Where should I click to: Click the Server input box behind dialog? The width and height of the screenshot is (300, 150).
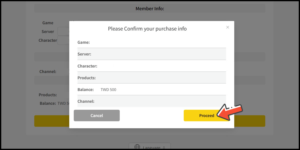tap(63, 31)
